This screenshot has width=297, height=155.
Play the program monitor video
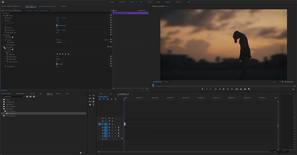223,89
